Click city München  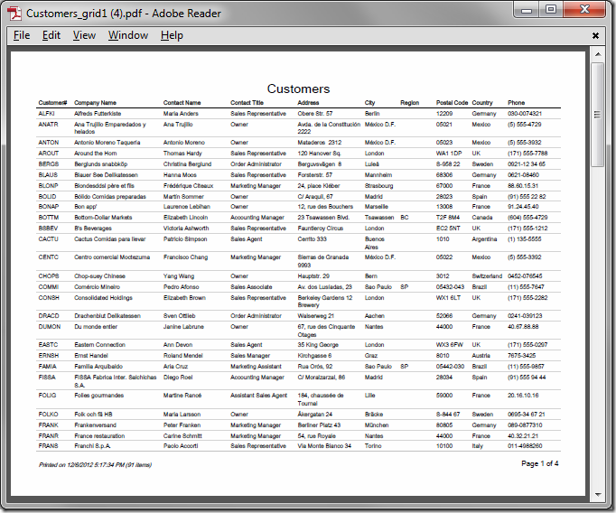(377, 425)
